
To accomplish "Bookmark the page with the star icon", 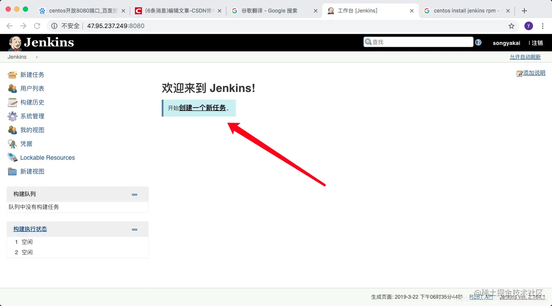I will [x=511, y=26].
